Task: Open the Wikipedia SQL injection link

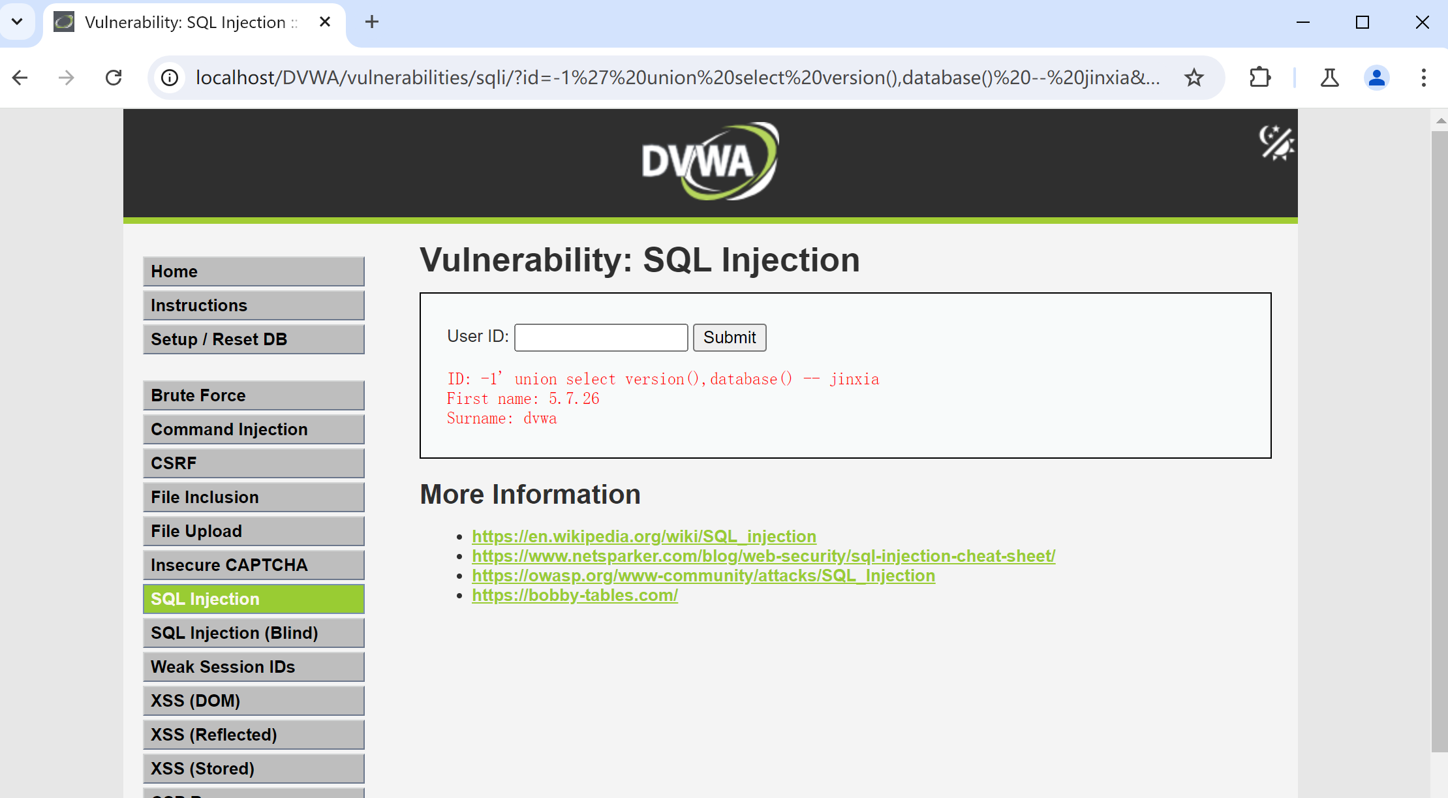Action: (x=643, y=536)
